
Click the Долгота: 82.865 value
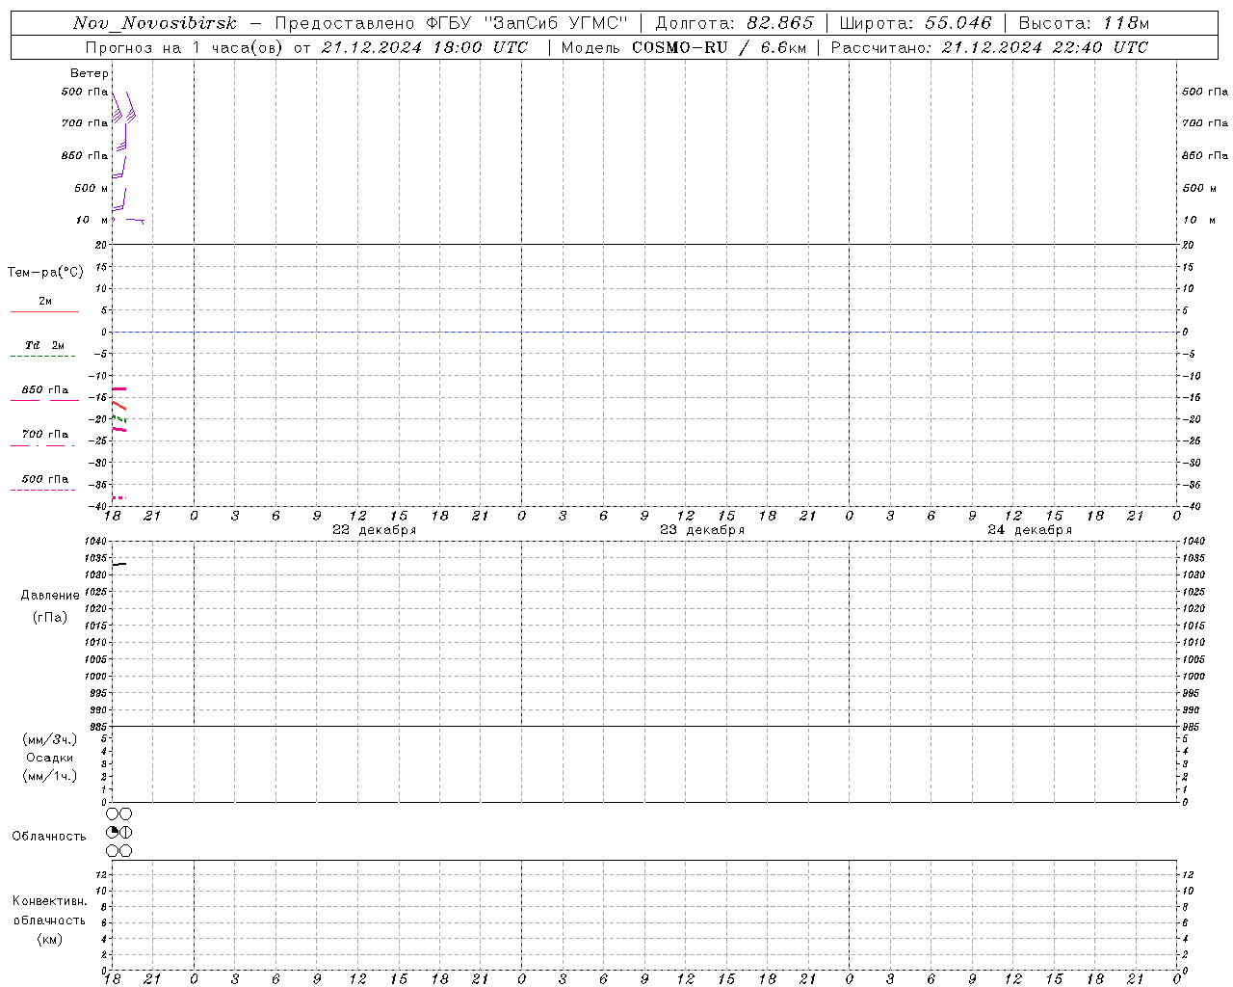coord(734,23)
